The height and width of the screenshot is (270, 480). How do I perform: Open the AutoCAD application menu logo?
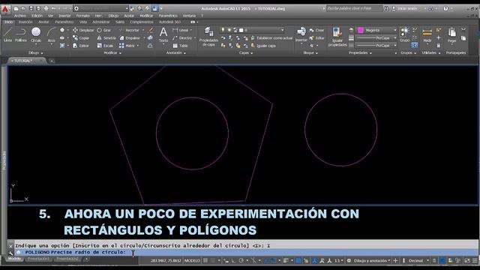5,9
